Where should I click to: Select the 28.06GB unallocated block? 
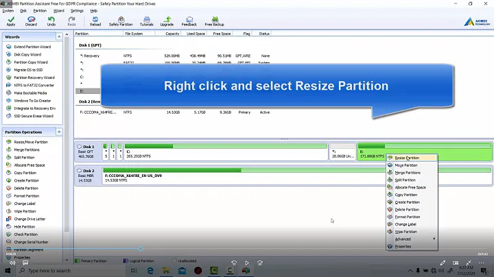(x=343, y=152)
